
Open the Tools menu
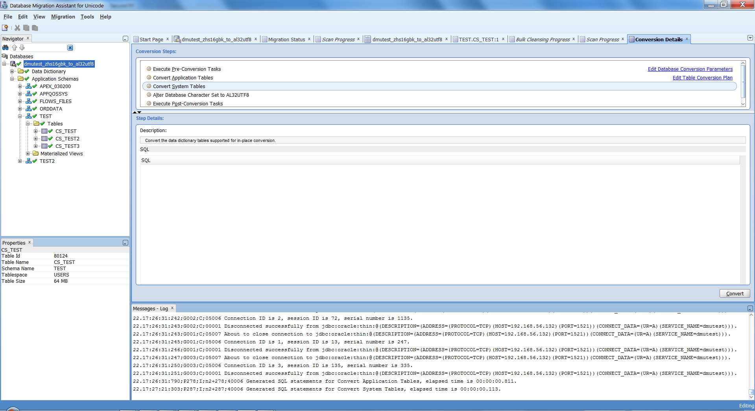tap(87, 17)
